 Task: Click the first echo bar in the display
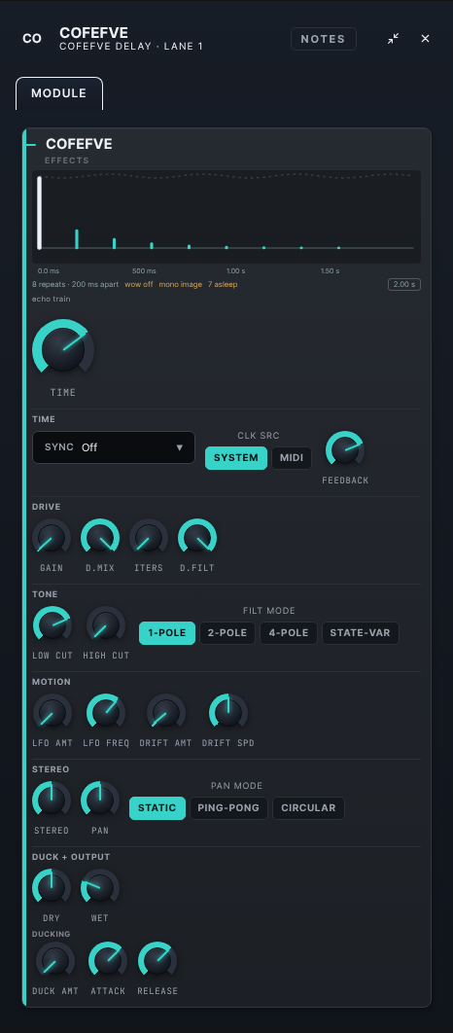(77, 239)
